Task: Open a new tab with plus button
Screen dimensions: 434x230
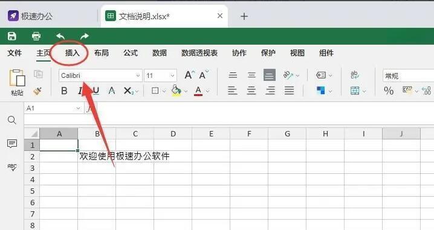Action: (x=244, y=16)
